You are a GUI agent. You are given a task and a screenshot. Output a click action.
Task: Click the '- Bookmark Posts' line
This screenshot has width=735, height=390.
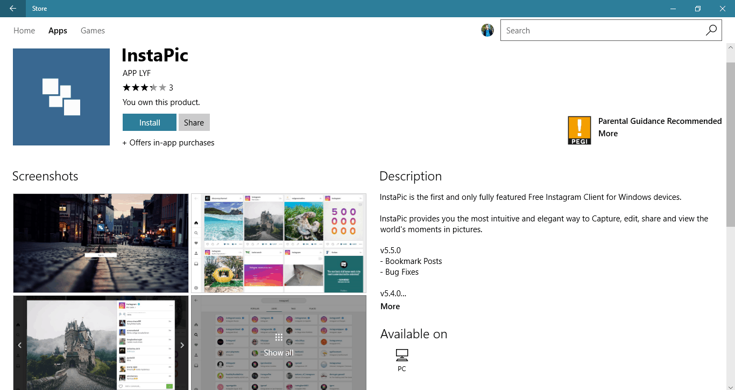[411, 261]
